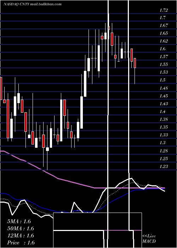Click the 1.72 price axis label

click(164, 10)
